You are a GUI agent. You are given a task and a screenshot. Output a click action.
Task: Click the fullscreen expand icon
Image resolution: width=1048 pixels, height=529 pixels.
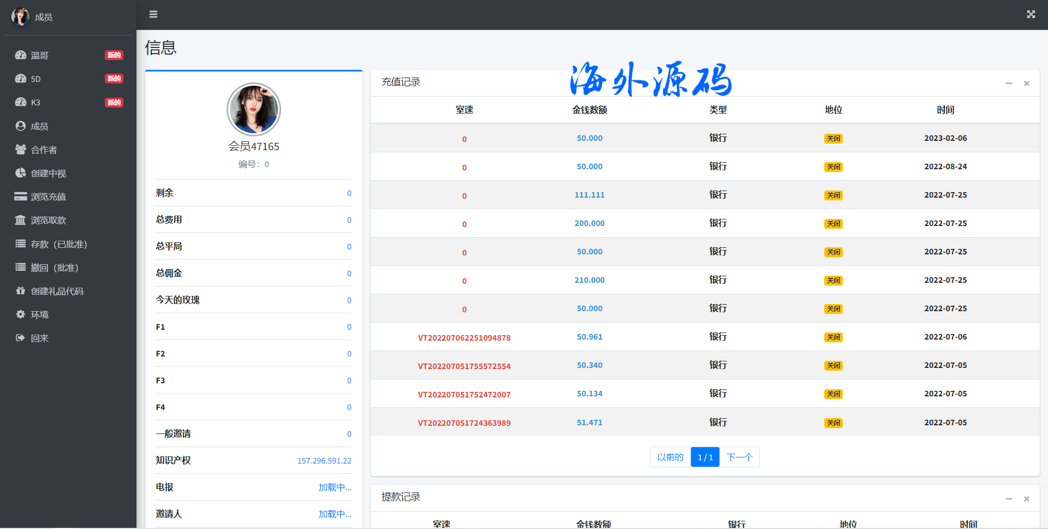(x=1031, y=14)
